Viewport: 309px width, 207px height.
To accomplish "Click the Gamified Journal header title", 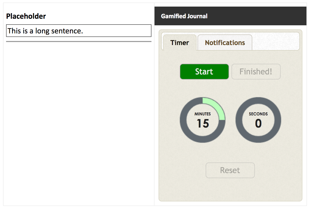I will point(184,16).
